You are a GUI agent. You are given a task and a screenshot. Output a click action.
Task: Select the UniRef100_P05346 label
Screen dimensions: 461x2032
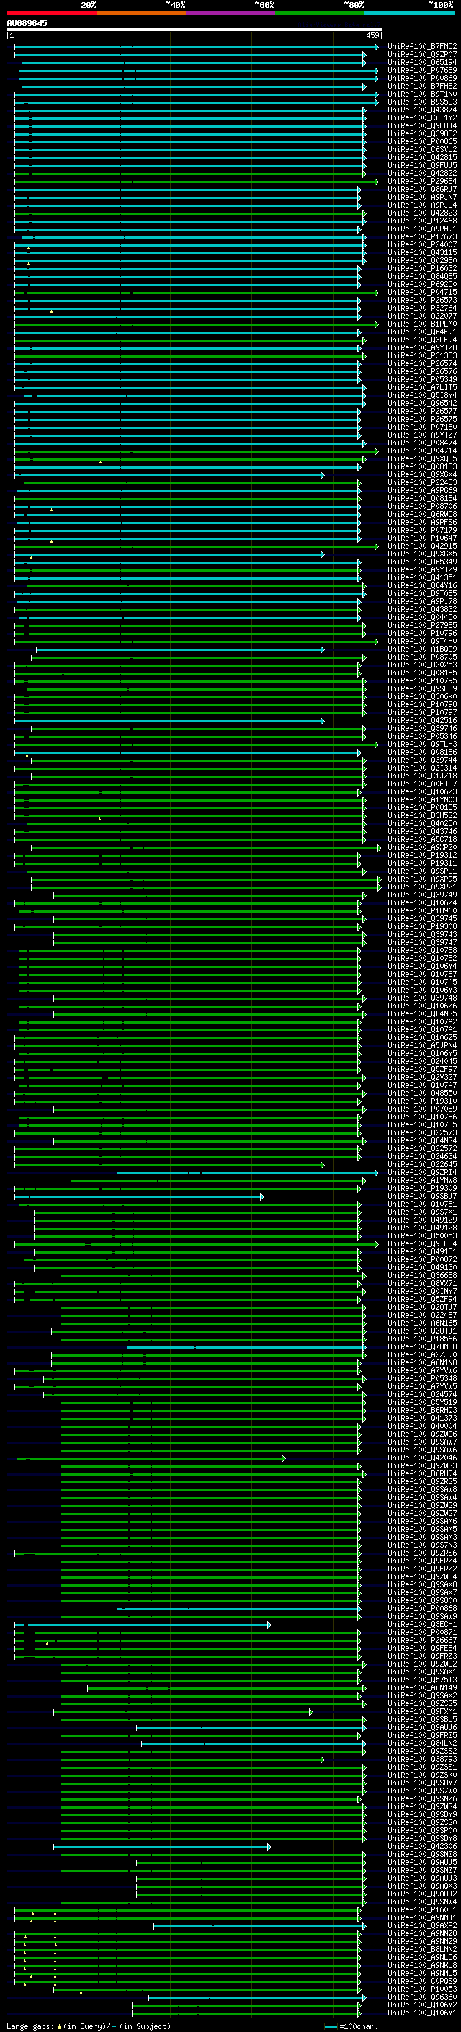pos(422,737)
